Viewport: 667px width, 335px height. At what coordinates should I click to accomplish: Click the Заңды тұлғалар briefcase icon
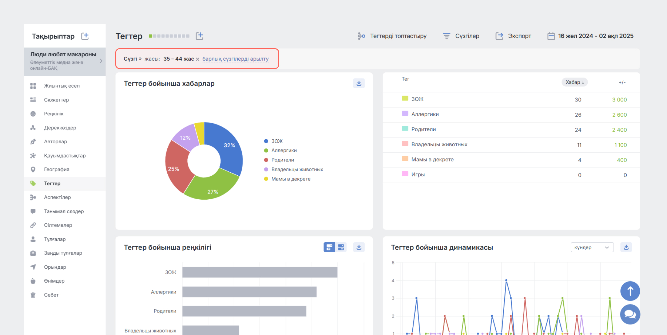point(33,253)
